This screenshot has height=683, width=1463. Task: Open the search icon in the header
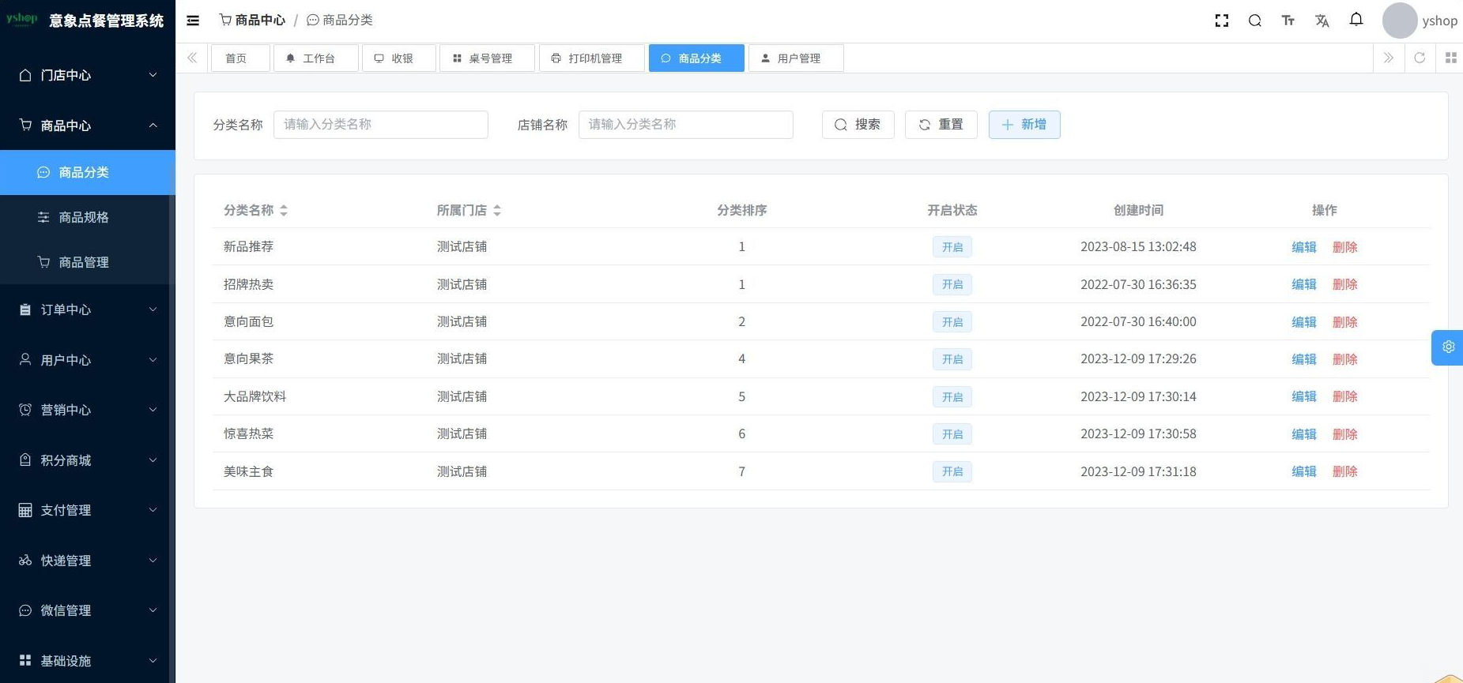click(x=1254, y=21)
